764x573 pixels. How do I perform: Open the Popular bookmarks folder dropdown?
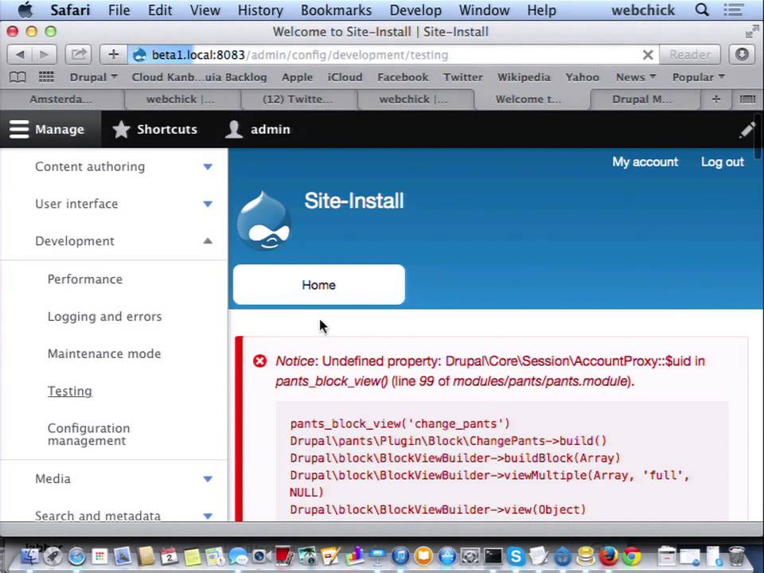(698, 77)
